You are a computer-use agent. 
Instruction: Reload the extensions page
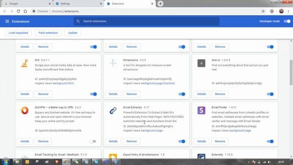18,11
